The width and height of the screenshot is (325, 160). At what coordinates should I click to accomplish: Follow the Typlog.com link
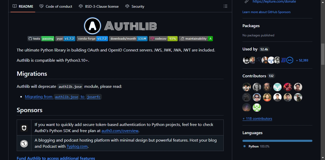[x=77, y=146]
